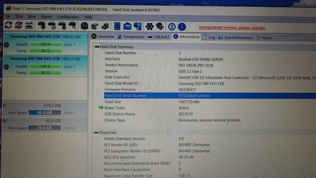
Task: Open the Configuration menu
Action: (x=68, y=17)
